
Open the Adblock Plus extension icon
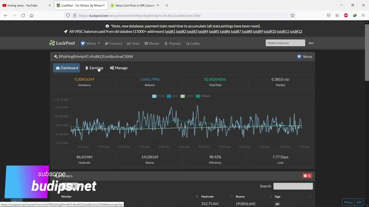[x=346, y=16]
